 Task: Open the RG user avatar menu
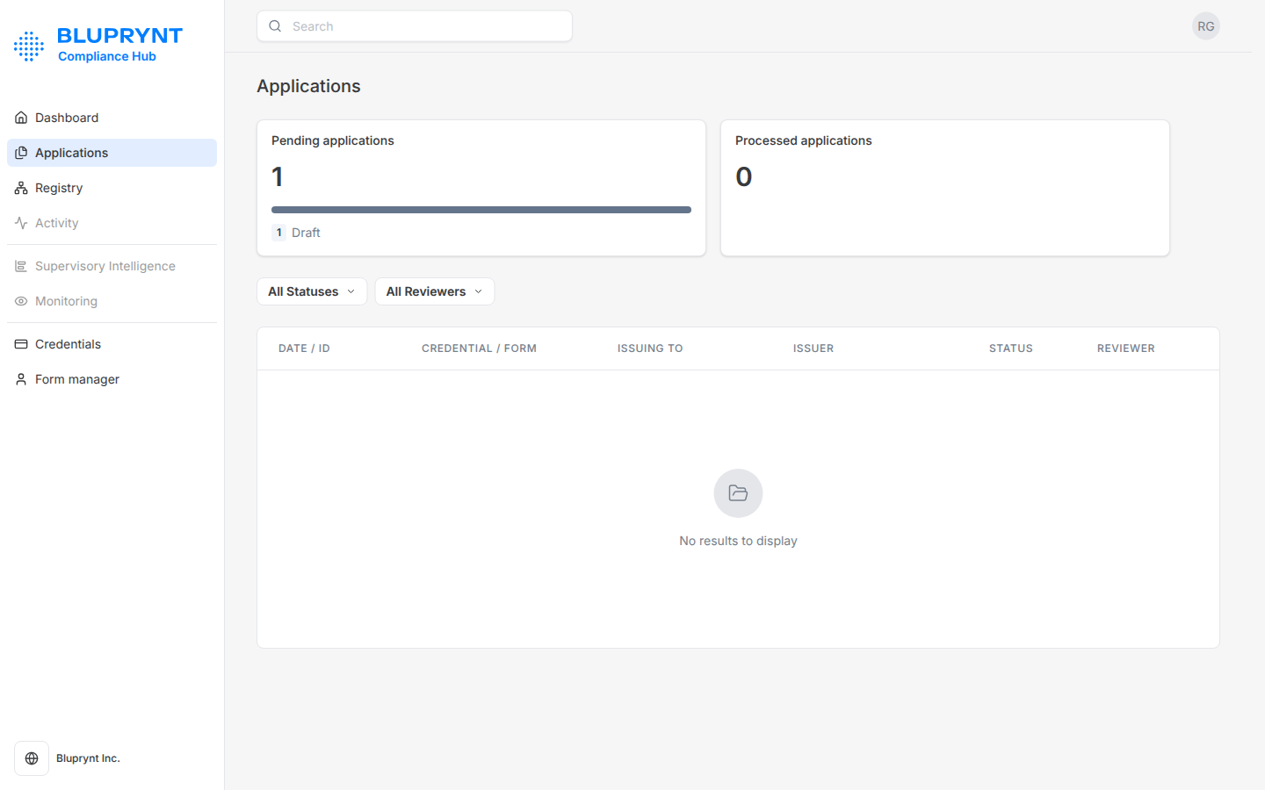tap(1206, 26)
